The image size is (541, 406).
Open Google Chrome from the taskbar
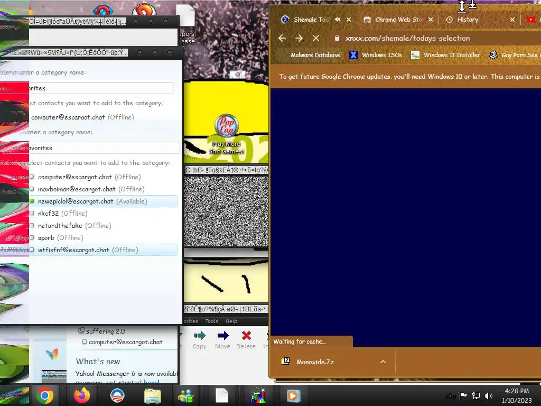[45, 395]
